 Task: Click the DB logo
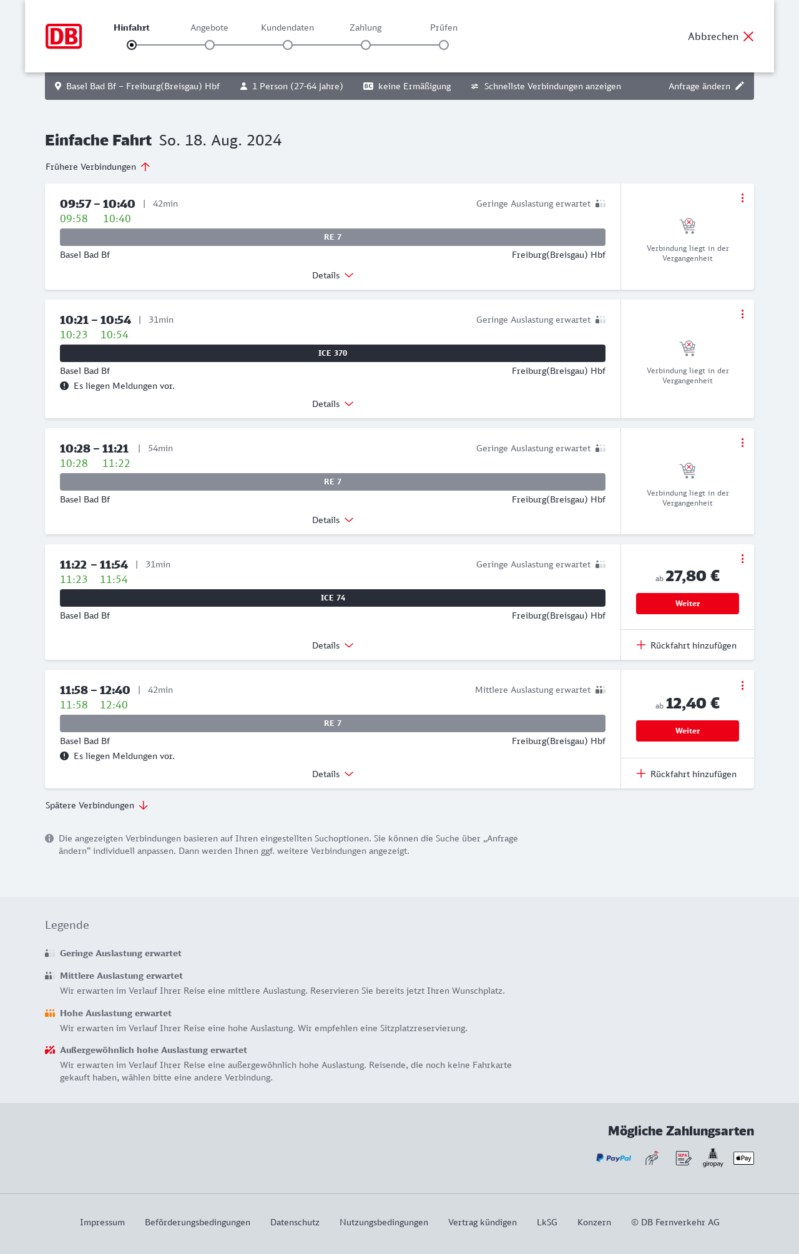point(64,36)
